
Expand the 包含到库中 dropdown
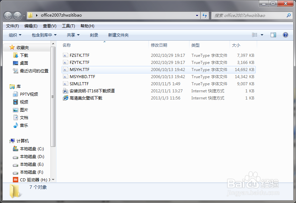tap(44, 35)
